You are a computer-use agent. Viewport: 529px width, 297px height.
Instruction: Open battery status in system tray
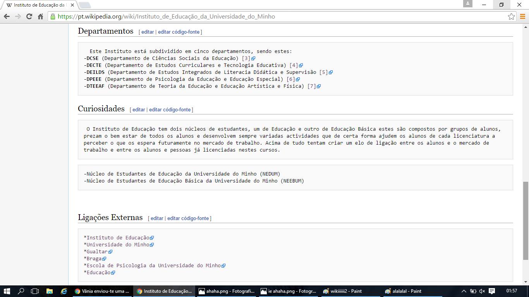473,291
